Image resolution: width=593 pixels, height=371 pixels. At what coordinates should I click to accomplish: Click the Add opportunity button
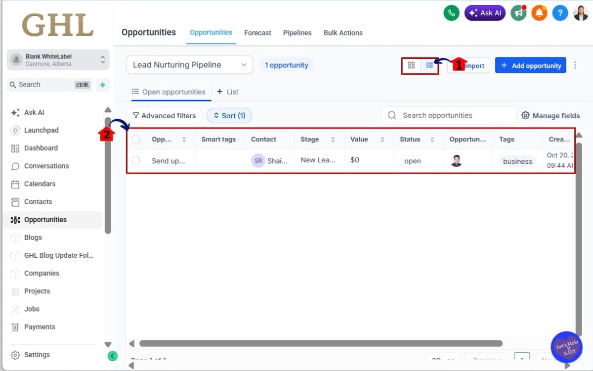pyautogui.click(x=531, y=65)
